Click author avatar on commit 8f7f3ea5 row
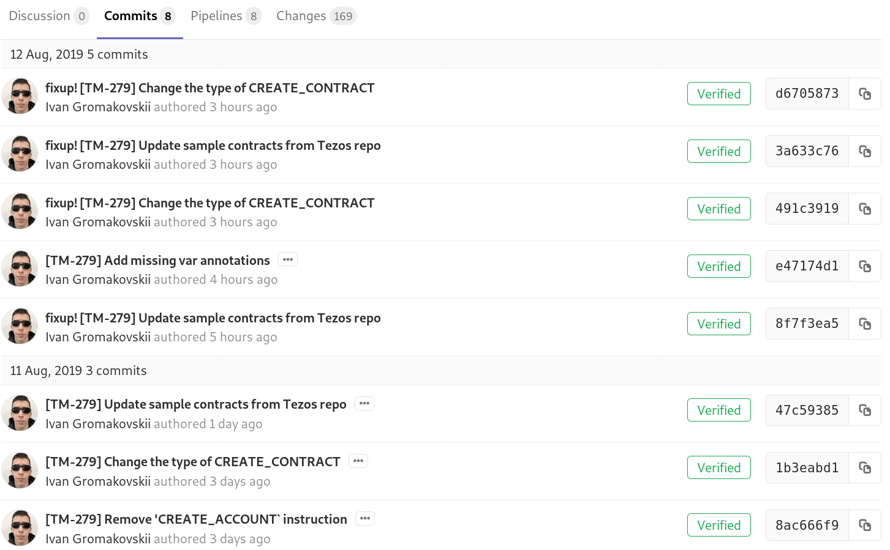 tap(20, 326)
